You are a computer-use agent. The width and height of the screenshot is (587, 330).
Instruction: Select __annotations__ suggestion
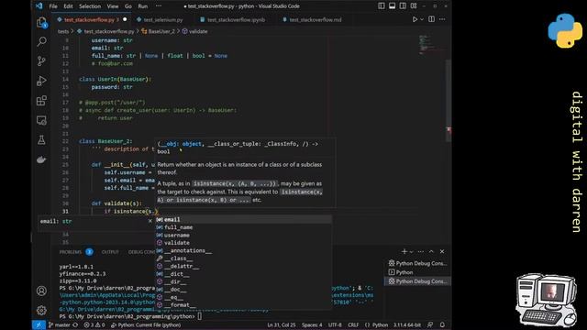tap(243, 250)
